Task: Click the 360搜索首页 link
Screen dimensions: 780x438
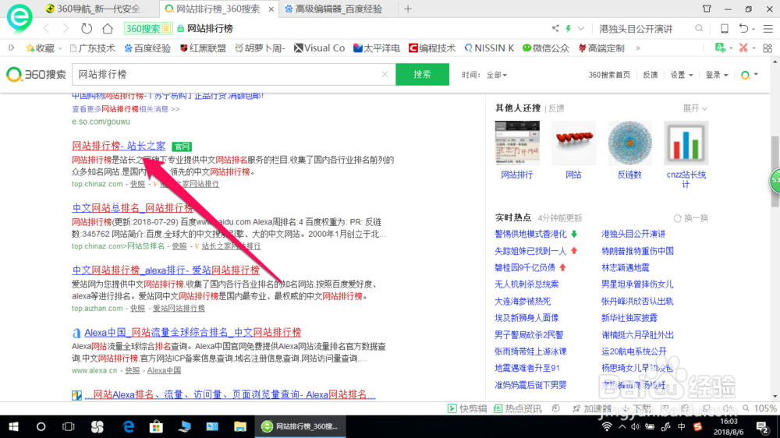Action: [609, 75]
